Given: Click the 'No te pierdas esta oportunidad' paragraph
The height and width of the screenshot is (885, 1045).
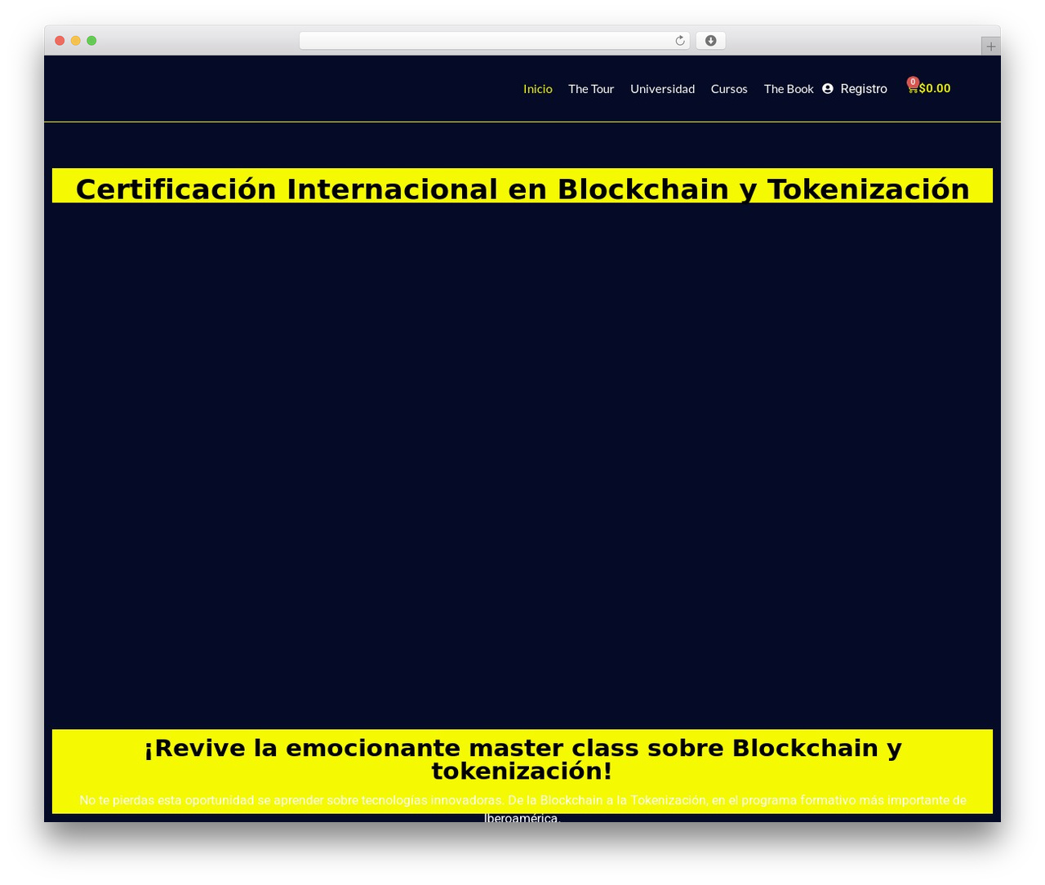Looking at the screenshot, I should coord(522,809).
